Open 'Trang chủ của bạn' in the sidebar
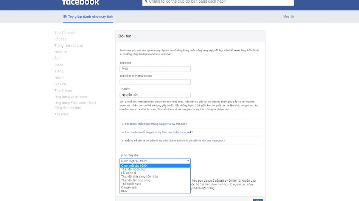 coord(69,46)
